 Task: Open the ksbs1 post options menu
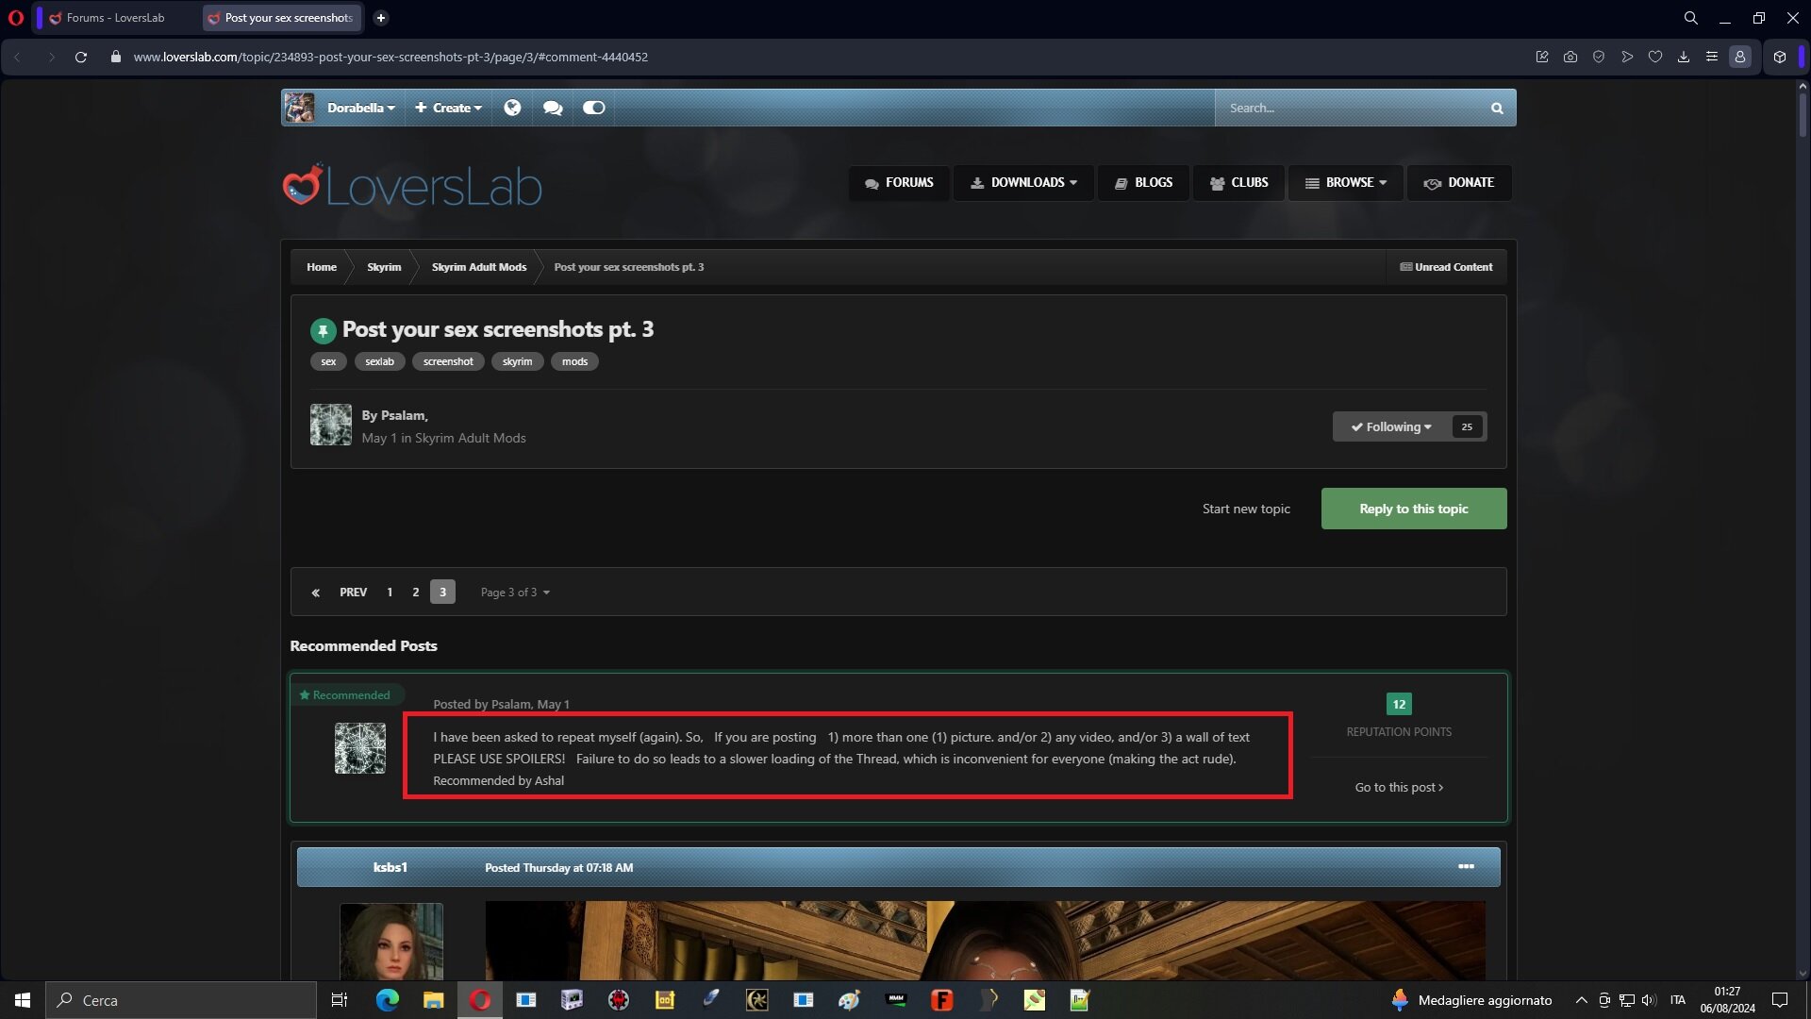pyautogui.click(x=1466, y=866)
